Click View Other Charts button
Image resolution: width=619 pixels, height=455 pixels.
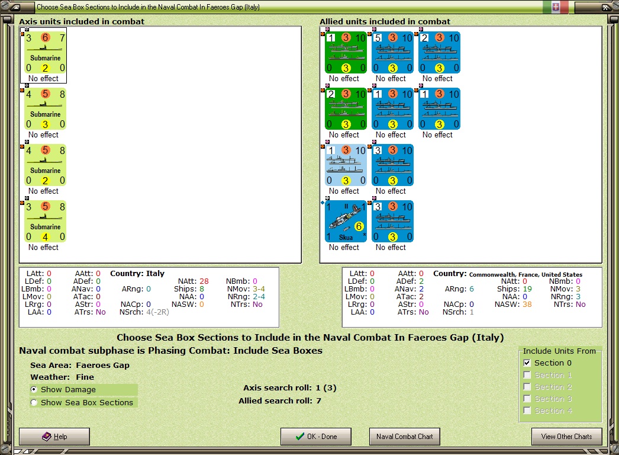click(x=566, y=437)
